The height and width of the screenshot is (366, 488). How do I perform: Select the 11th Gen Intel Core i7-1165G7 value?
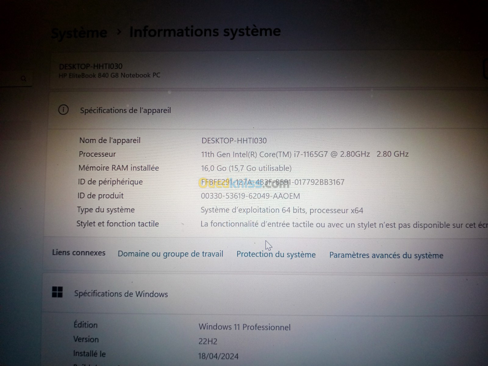pyautogui.click(x=305, y=154)
